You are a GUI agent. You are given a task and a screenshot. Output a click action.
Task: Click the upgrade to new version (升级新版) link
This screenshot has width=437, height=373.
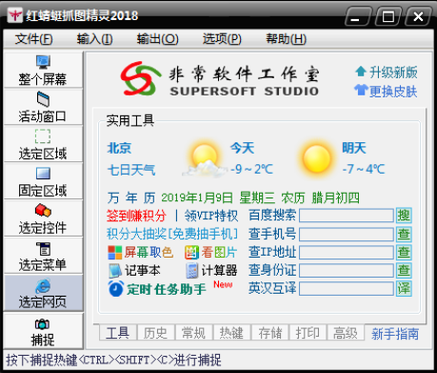tap(386, 73)
